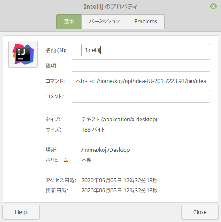This screenshot has width=221, height=222.
Task: Open Help for this dialog
Action: pos(21,212)
